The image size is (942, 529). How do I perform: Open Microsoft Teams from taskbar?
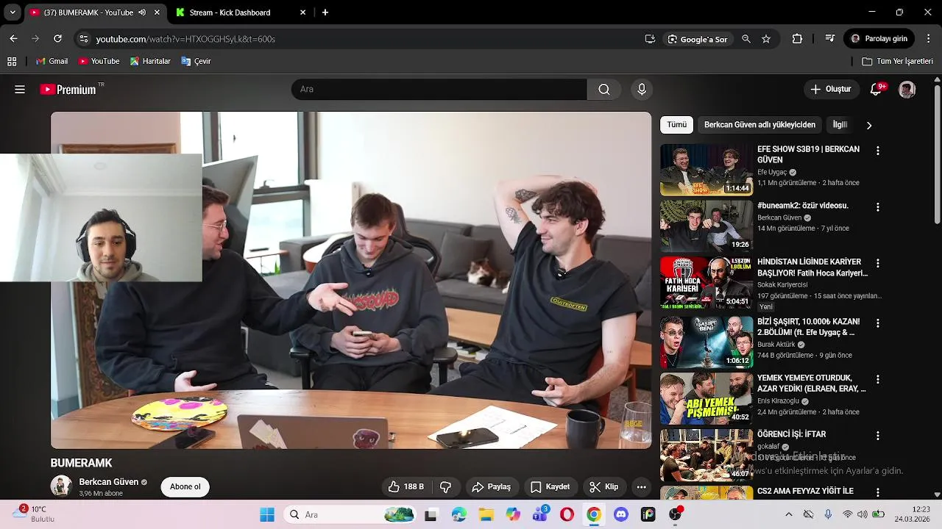click(x=539, y=514)
